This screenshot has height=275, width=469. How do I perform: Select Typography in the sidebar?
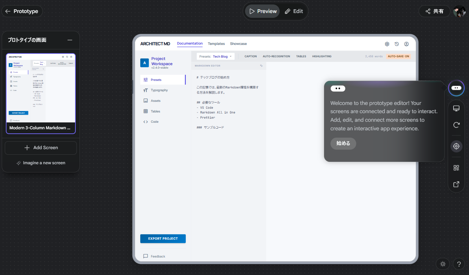click(159, 90)
